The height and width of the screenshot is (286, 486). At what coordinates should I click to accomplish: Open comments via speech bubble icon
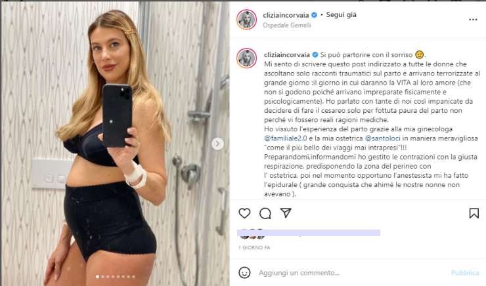click(265, 213)
